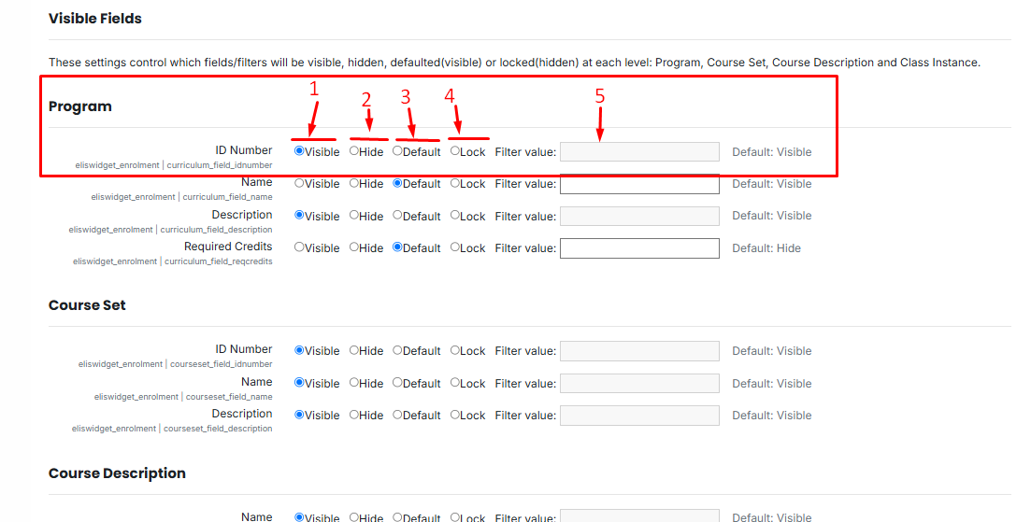Click the Required Credits field label
Screen dimensions: 1031x522
[228, 247]
